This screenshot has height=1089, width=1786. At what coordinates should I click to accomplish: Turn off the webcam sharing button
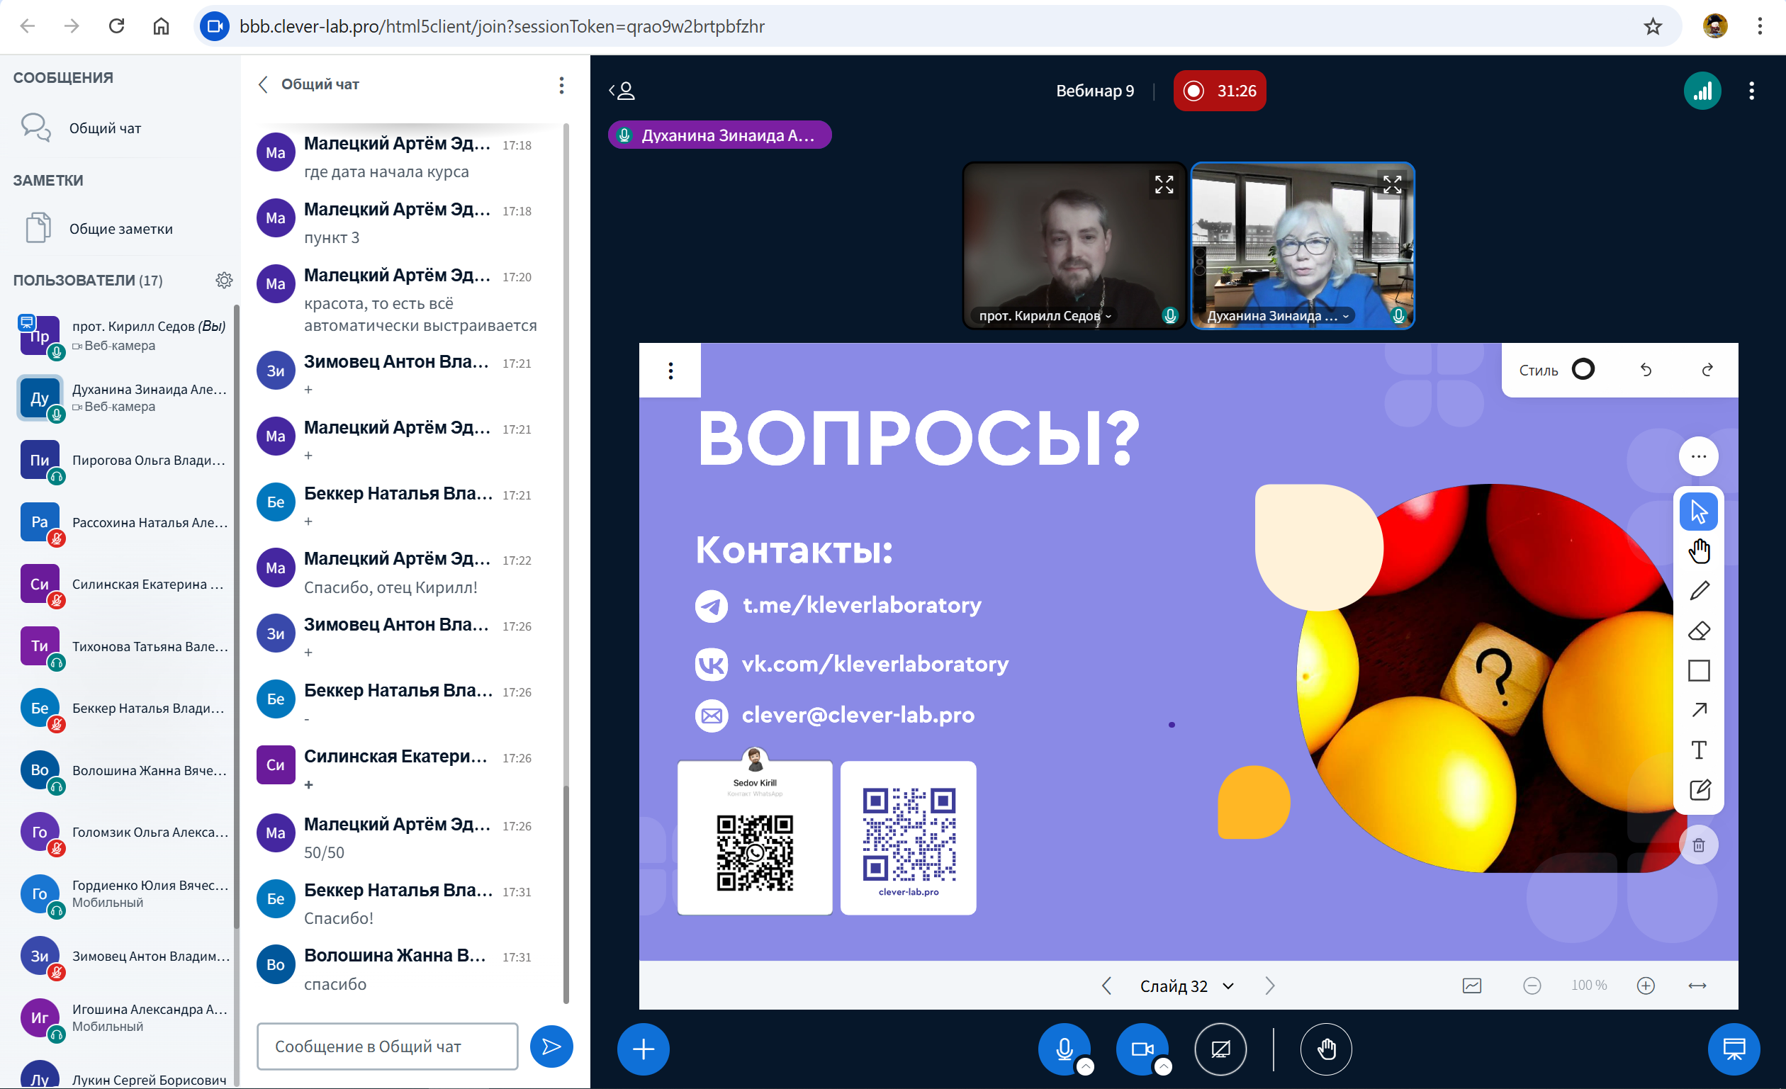(1142, 1049)
